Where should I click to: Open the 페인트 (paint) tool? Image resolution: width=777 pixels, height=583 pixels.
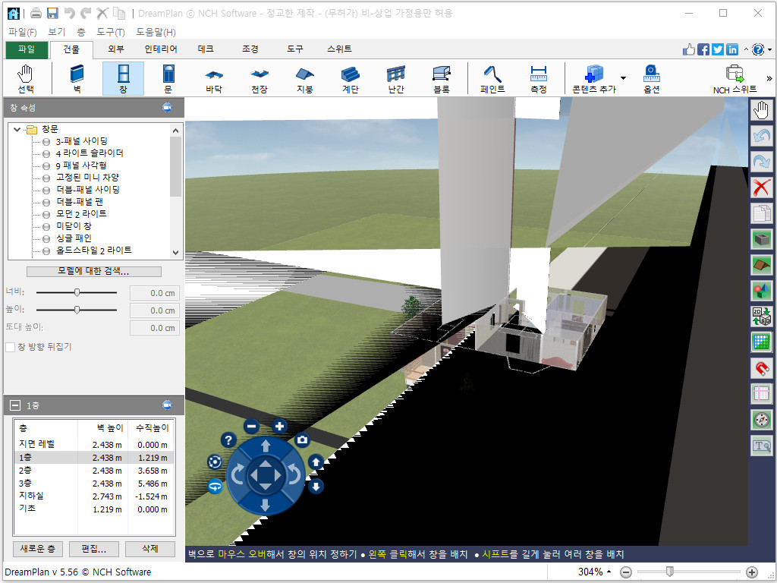[x=492, y=79]
